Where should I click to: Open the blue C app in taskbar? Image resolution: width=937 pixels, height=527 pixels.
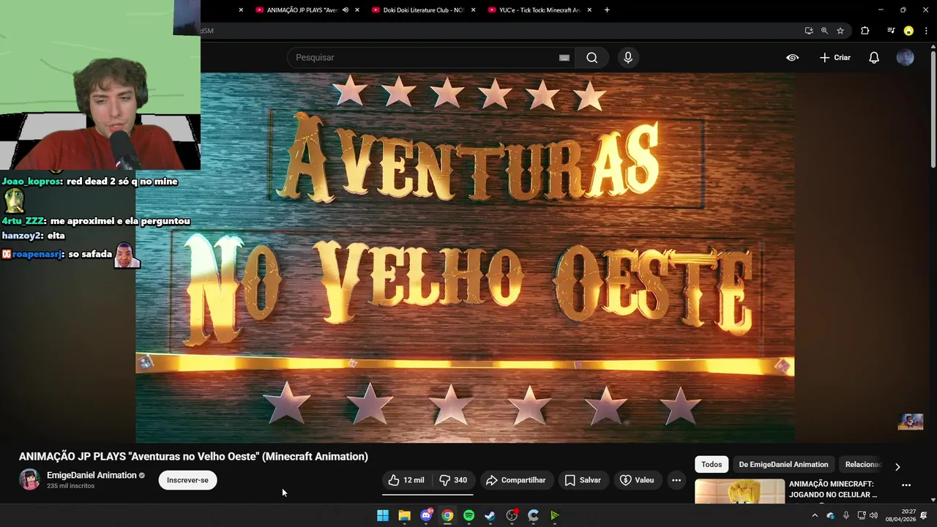pyautogui.click(x=533, y=515)
